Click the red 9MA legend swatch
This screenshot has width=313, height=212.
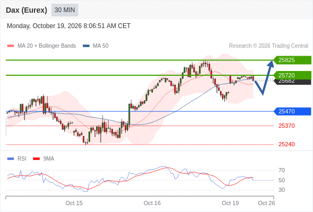36,159
